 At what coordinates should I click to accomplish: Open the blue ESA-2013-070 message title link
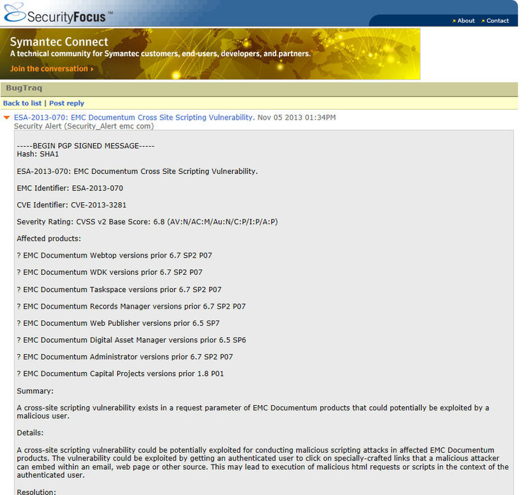[x=134, y=117]
